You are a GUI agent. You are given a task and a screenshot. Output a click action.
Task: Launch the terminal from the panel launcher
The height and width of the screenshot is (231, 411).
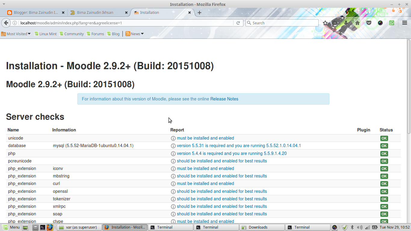(x=43, y=227)
